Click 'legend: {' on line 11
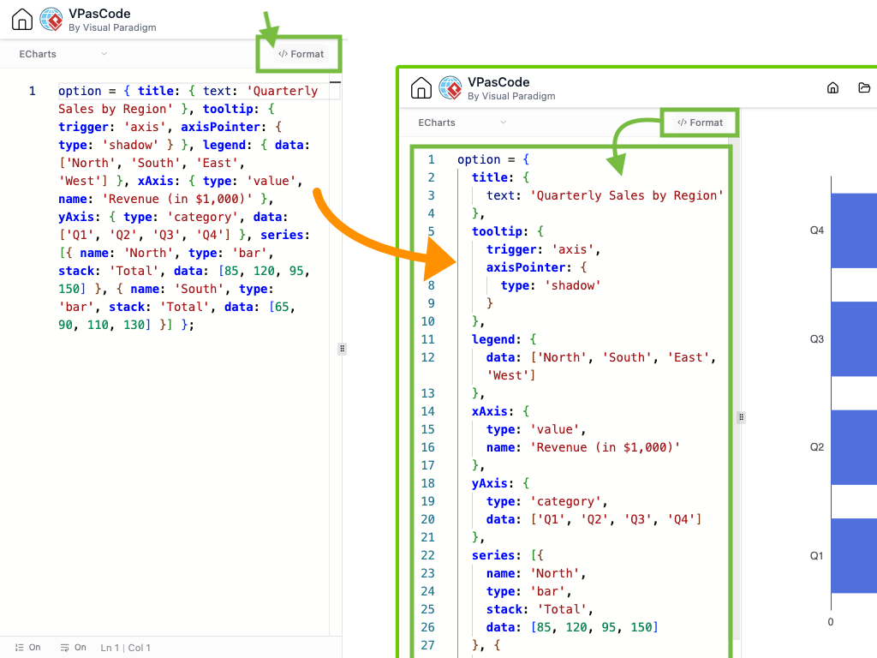 point(504,339)
